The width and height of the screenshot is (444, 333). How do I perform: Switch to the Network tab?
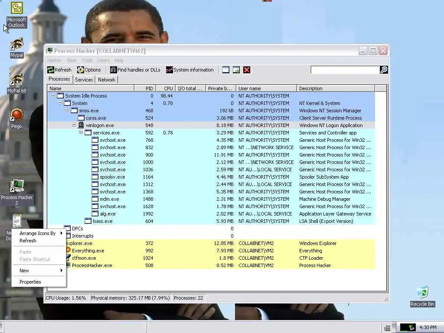pos(107,80)
